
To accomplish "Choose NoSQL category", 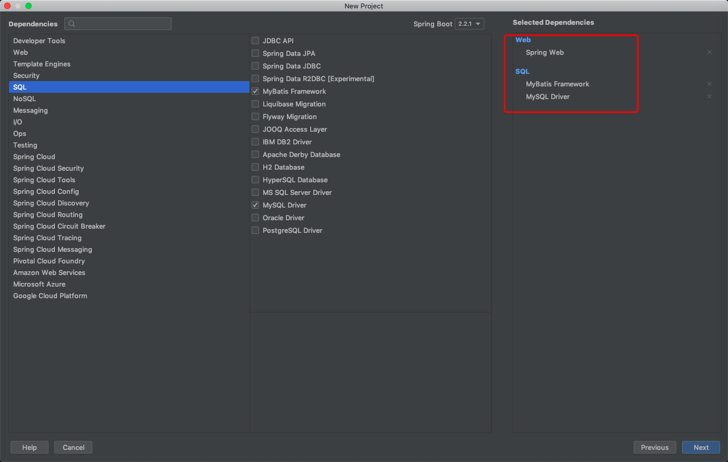I will tap(129, 99).
